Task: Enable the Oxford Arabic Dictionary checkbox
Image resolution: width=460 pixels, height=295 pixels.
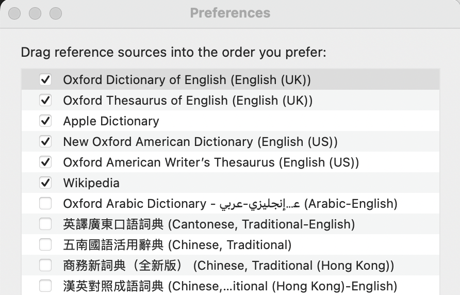Action: pyautogui.click(x=45, y=204)
